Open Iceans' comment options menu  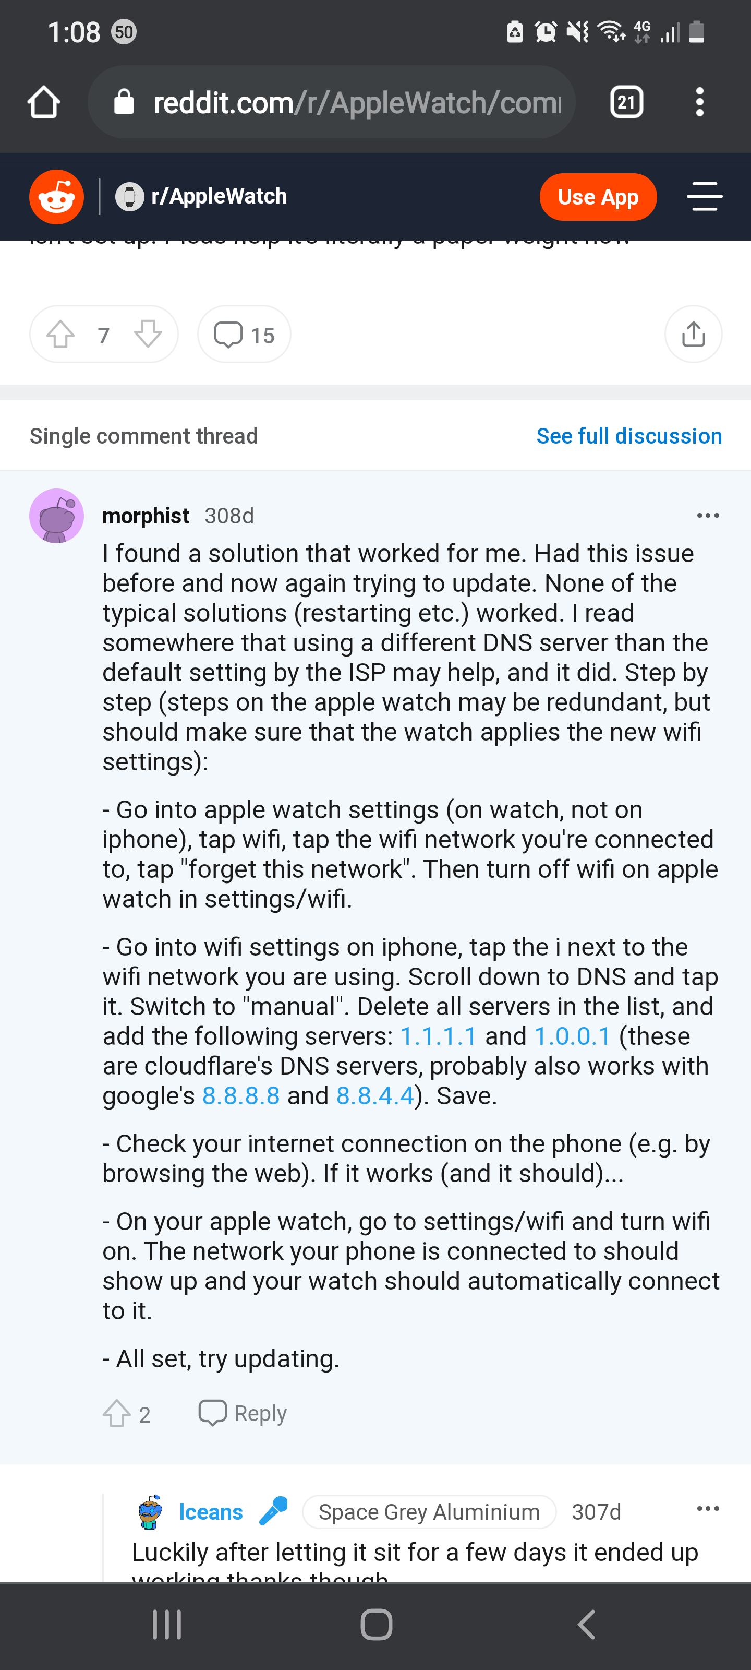tap(708, 1509)
